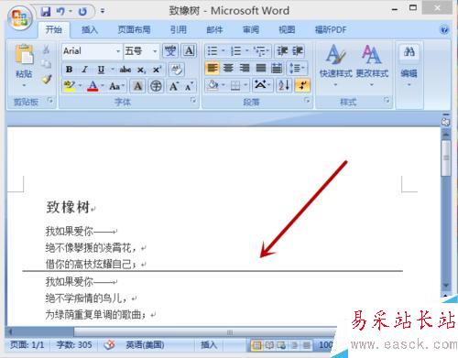Open Word help question mark
This screenshot has height=358, width=458.
click(x=444, y=30)
